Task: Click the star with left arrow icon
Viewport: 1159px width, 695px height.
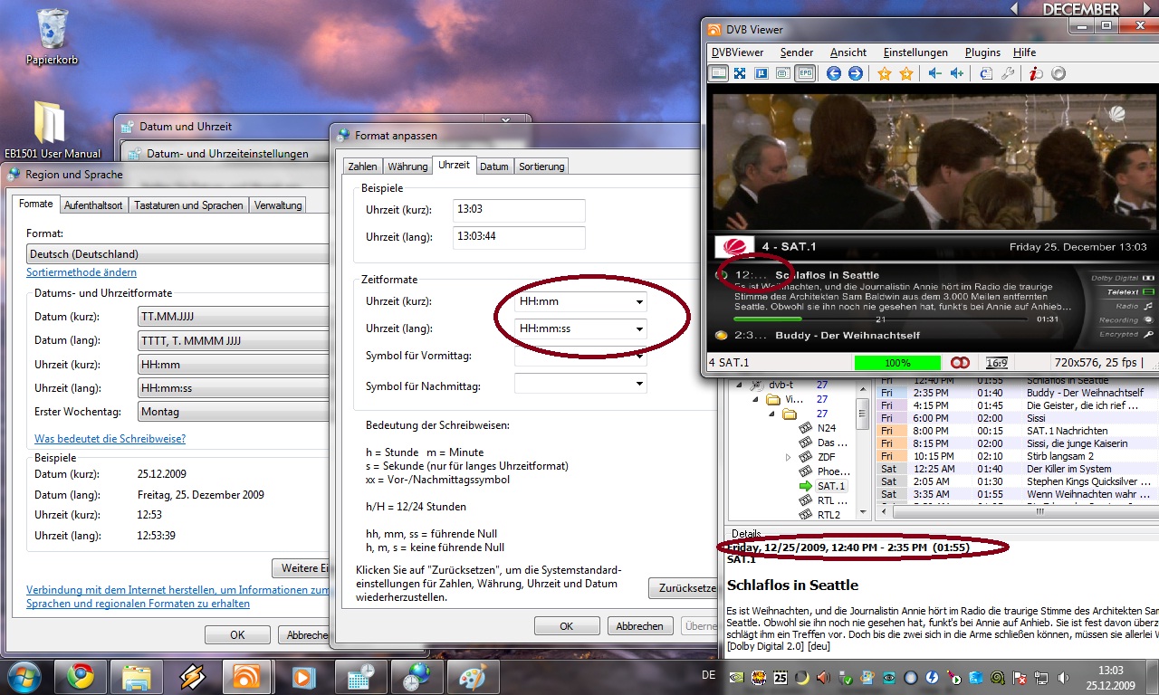Action: [x=885, y=73]
